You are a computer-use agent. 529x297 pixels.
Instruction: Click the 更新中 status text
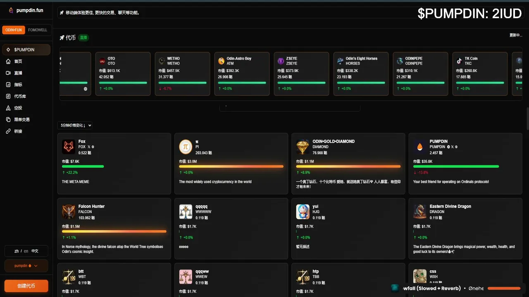[516, 35]
